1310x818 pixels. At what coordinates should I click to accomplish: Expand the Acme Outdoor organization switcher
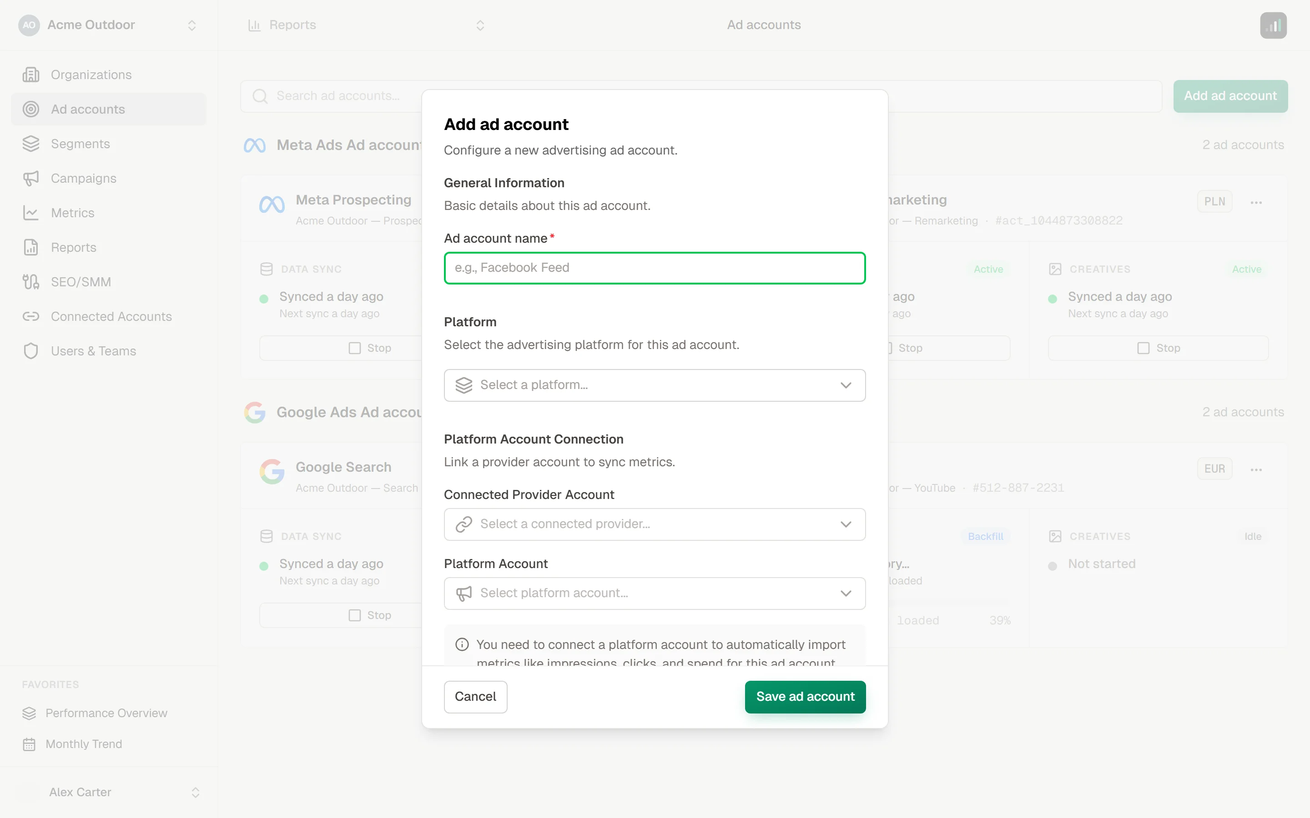[x=191, y=25]
